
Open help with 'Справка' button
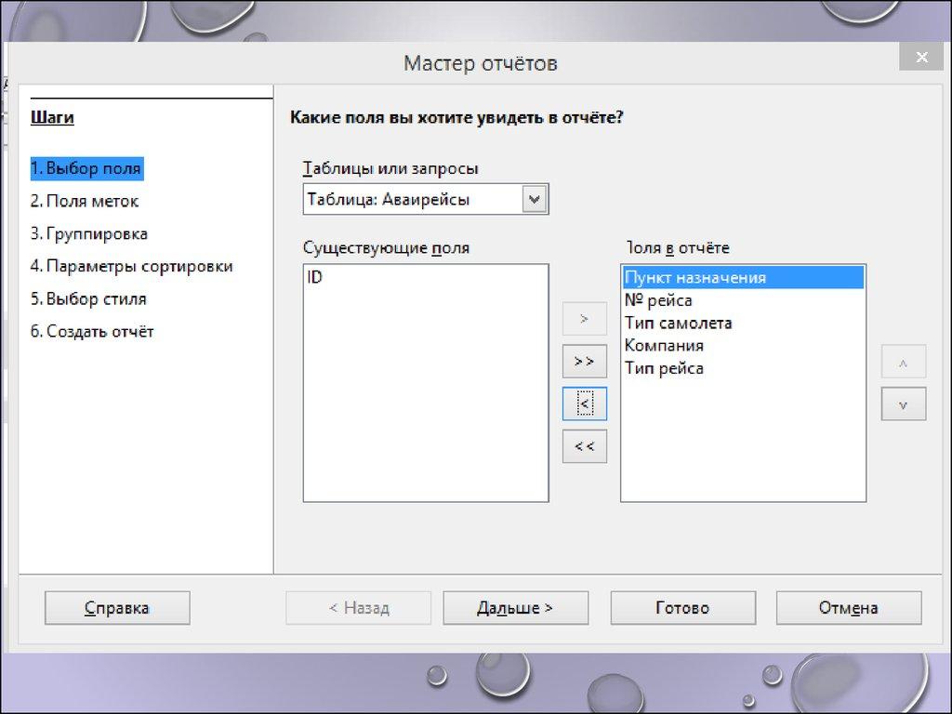(117, 608)
